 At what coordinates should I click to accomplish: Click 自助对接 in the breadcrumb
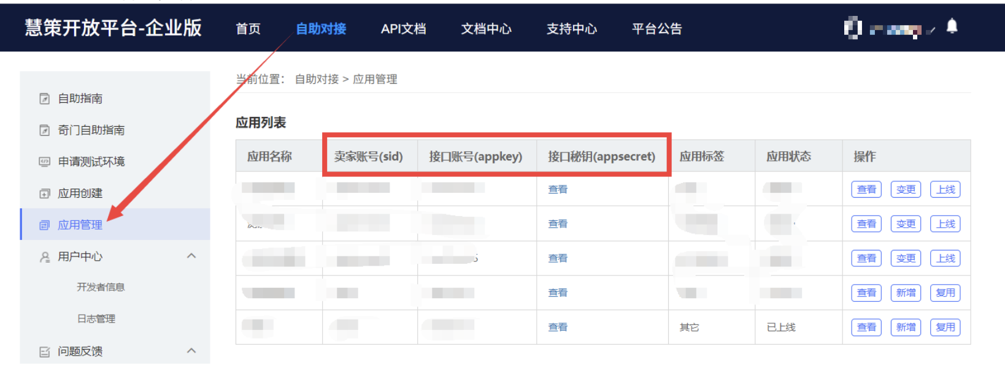[x=317, y=80]
